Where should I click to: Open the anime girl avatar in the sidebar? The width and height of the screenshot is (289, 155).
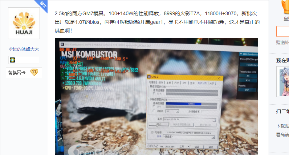tap(283, 81)
